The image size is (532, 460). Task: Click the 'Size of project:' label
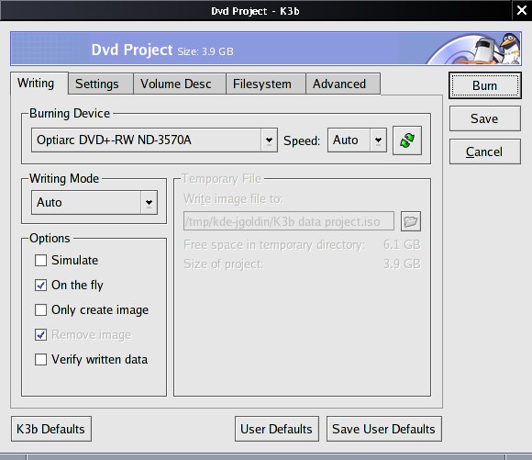223,264
